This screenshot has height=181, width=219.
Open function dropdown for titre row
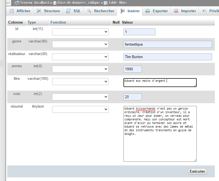[x=80, y=81]
